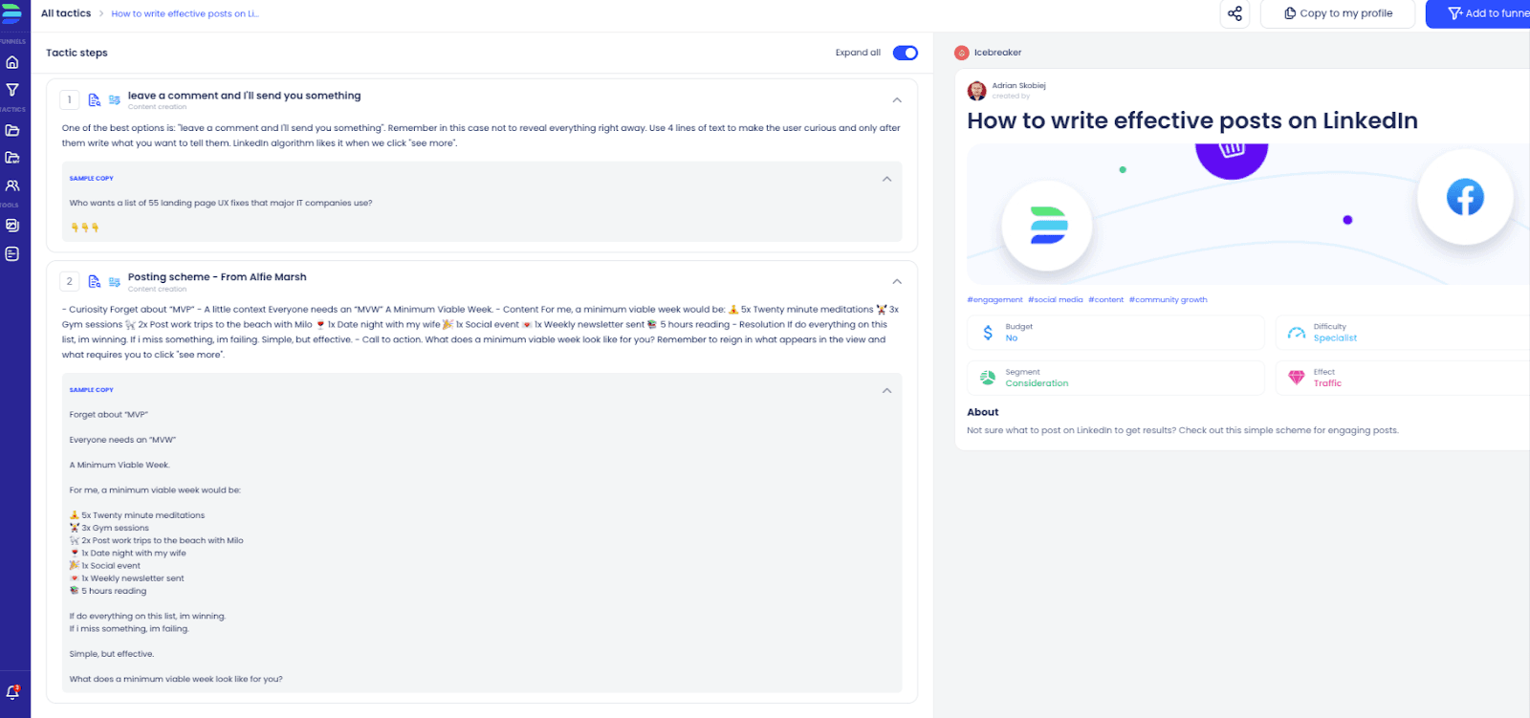Click the About section heading

click(x=982, y=412)
